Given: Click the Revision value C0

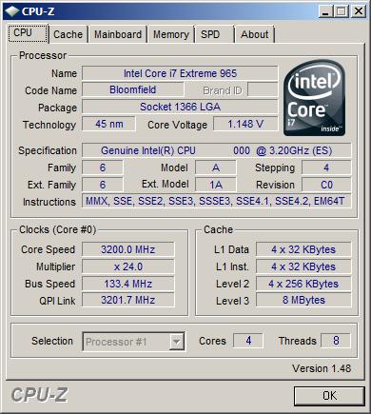Looking at the screenshot, I should point(326,185).
